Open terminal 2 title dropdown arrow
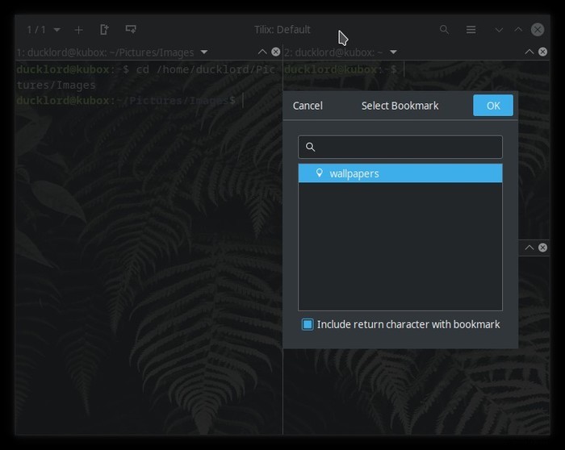The width and height of the screenshot is (565, 450). tap(393, 52)
